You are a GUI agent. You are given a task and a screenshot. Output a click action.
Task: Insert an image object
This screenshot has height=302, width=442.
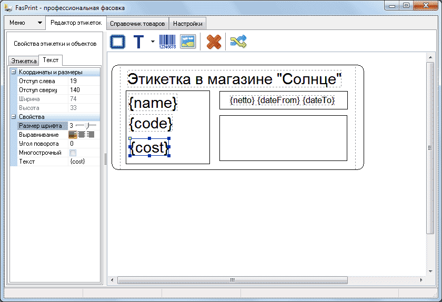[188, 42]
